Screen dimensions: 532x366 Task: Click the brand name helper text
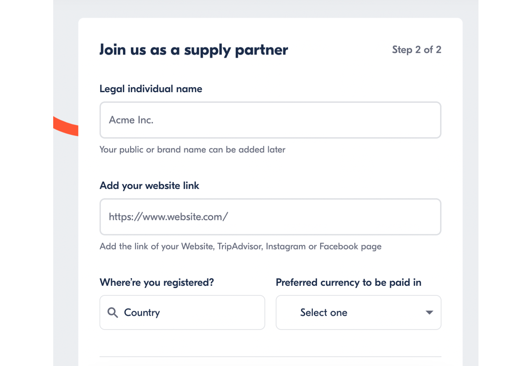point(192,150)
